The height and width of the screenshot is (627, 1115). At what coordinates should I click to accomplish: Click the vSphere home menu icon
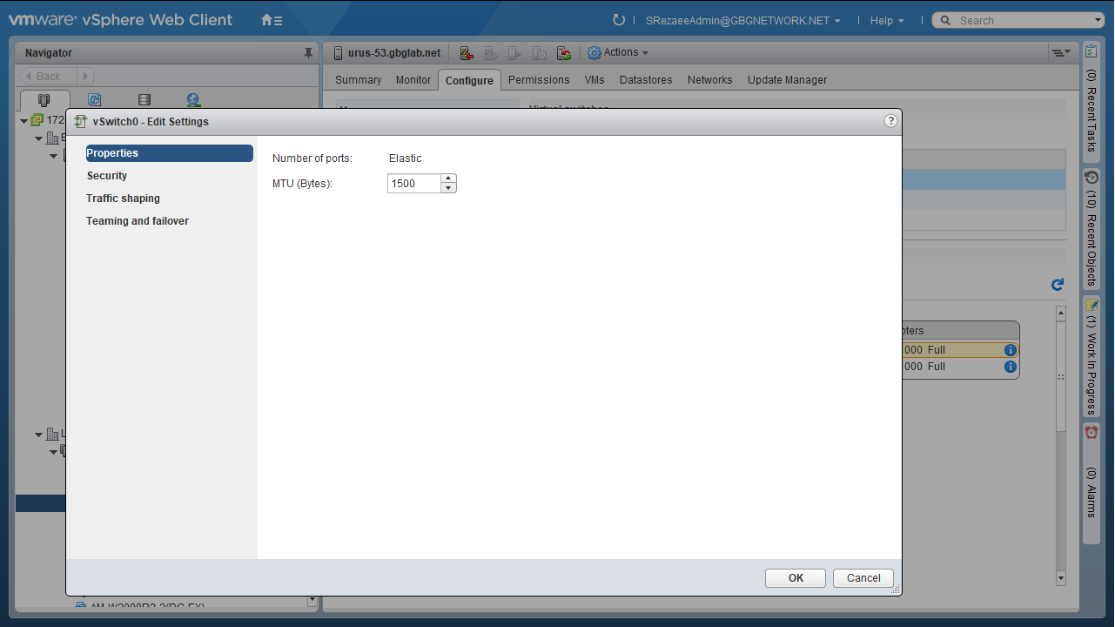click(272, 20)
